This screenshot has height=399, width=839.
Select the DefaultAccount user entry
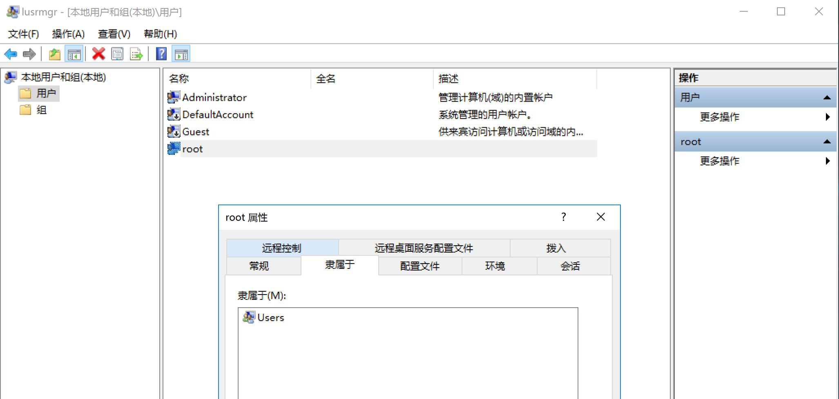[217, 115]
